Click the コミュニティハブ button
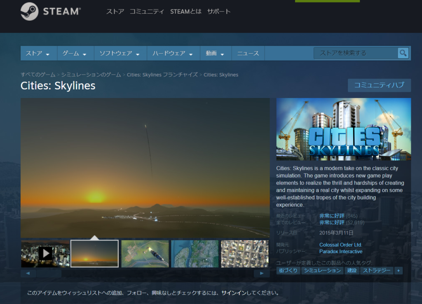 (x=379, y=85)
